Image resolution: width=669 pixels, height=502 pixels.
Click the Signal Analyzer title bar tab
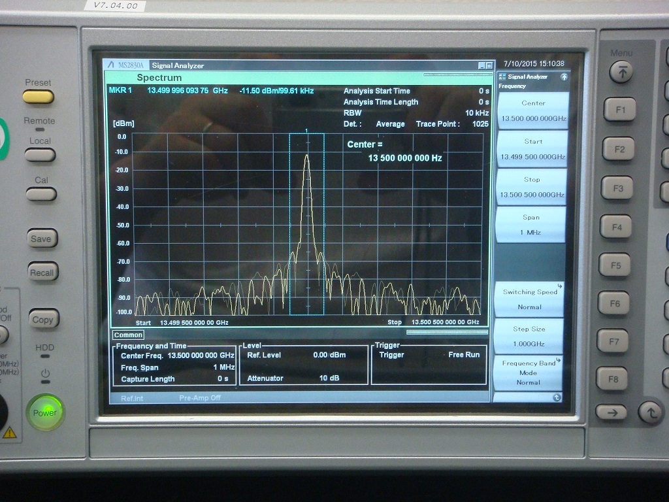pos(178,65)
